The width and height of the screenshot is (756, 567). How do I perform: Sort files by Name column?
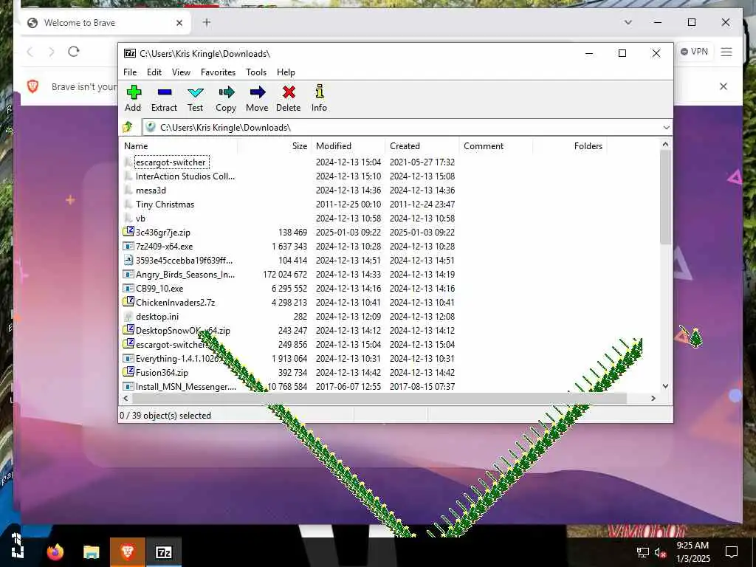pyautogui.click(x=179, y=146)
